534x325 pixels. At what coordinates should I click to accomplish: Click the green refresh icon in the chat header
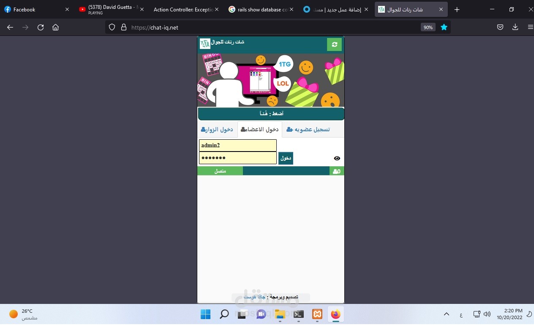coord(334,44)
